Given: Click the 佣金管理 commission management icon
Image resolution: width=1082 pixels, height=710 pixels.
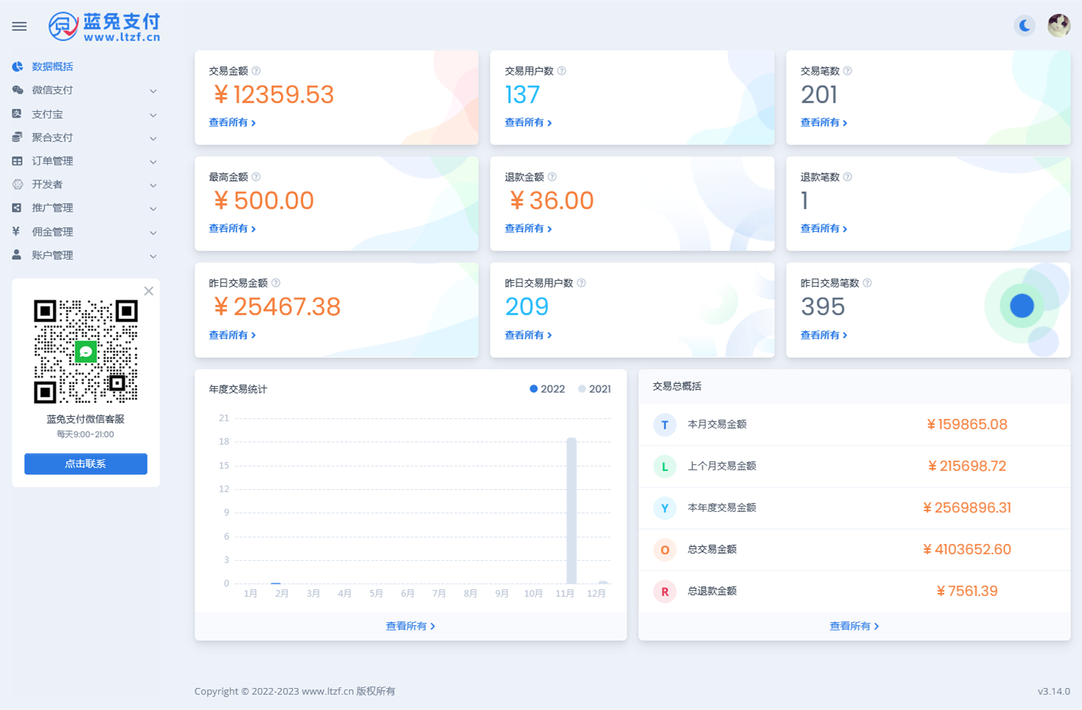Looking at the screenshot, I should pos(16,231).
